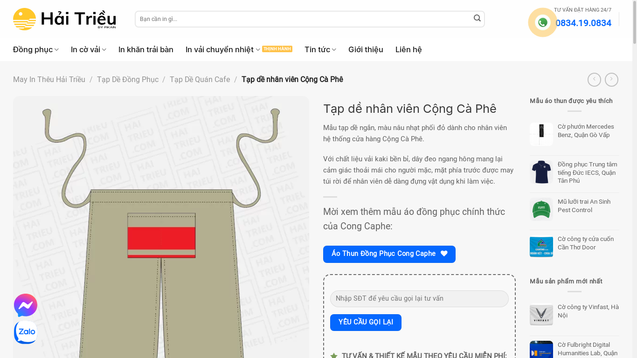Click YÊU CẦU GỌI LẠI button
Screen dimensions: 637x358
click(366, 323)
